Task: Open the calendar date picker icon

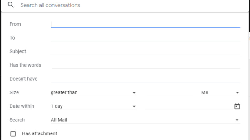Action: tap(237, 106)
